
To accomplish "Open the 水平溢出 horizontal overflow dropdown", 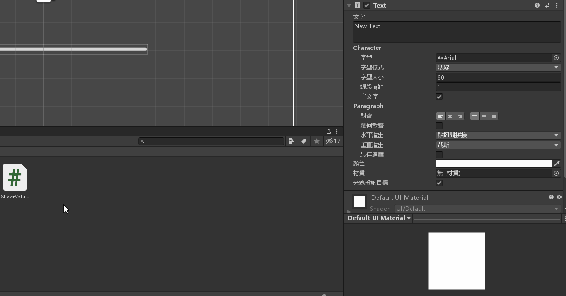I will click(x=498, y=135).
